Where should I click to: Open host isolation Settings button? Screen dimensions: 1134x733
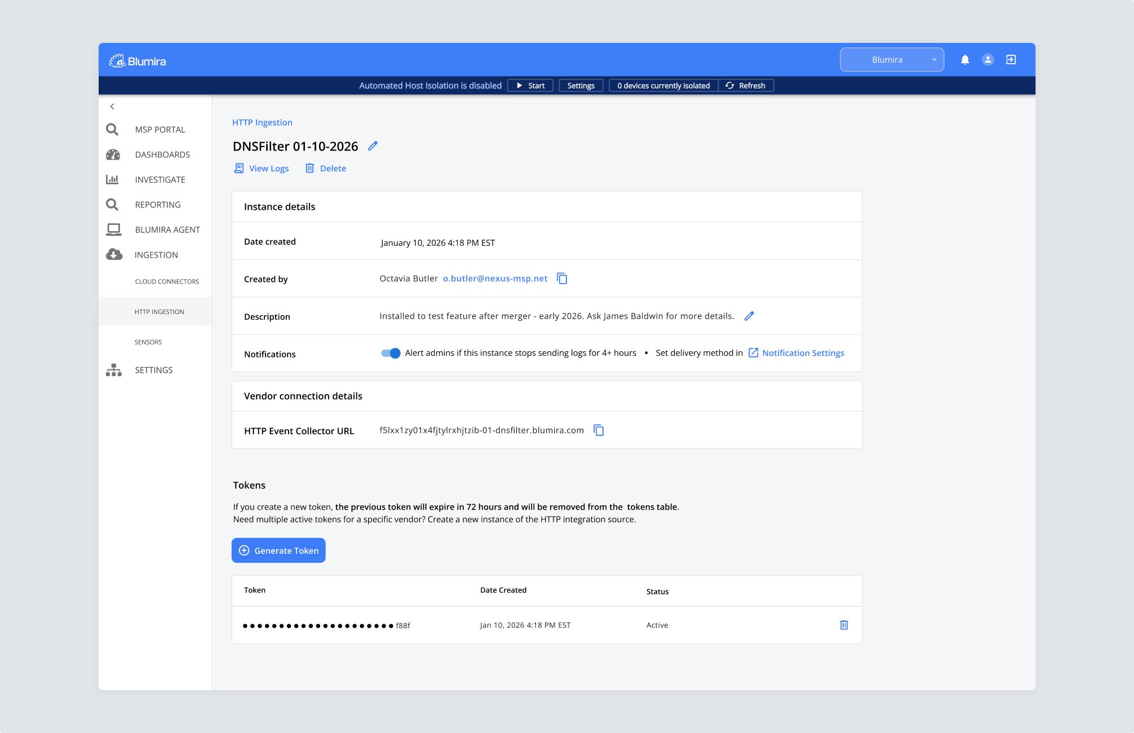pyautogui.click(x=581, y=86)
